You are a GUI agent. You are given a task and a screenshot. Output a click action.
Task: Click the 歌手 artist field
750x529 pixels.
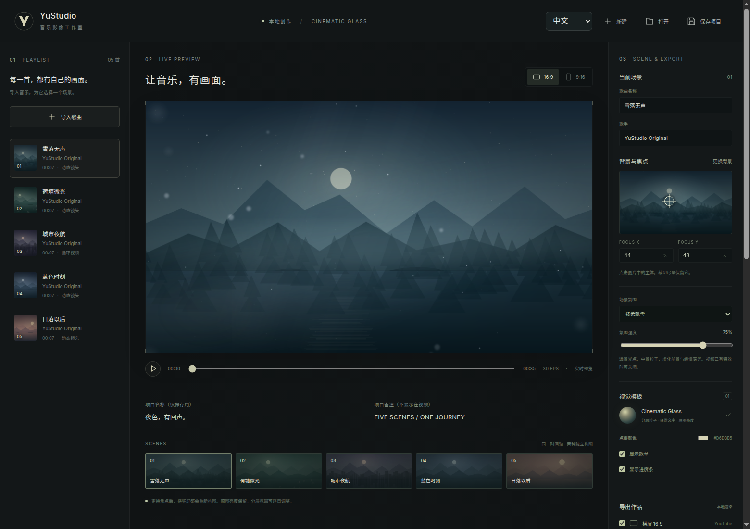[x=675, y=138]
